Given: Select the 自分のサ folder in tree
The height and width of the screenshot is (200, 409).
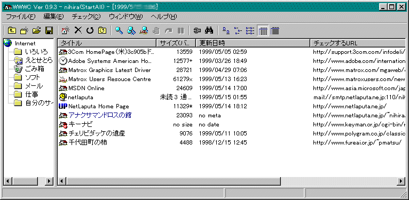Looking at the screenshot, I should tap(39, 103).
